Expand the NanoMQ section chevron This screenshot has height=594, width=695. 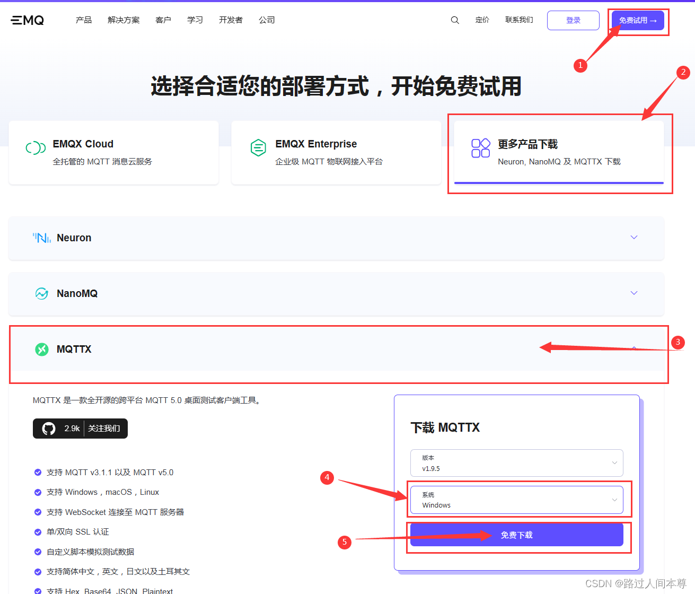(634, 293)
